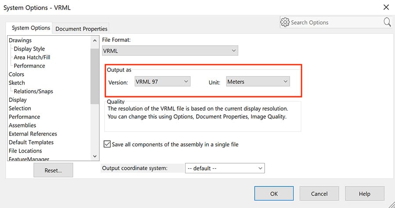The image size is (395, 208).
Task: Select Drawings in the options tree
Action: click(20, 40)
